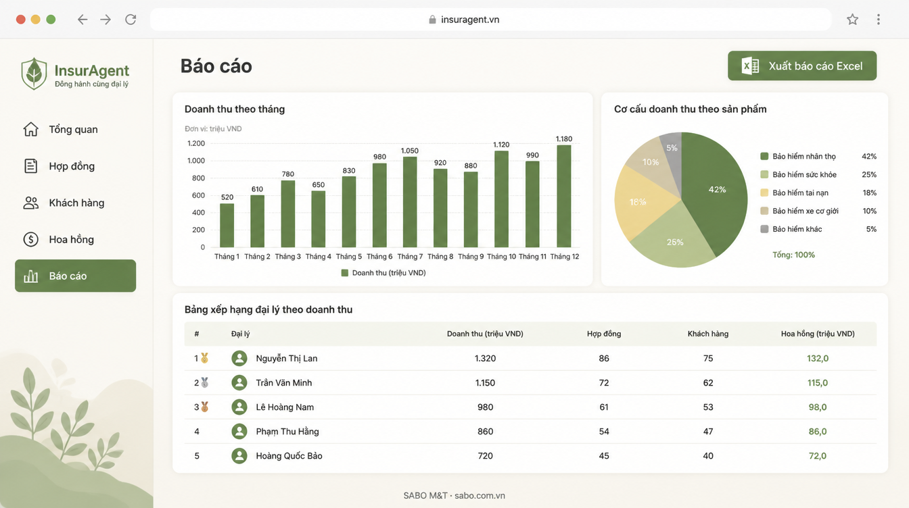Viewport: 909px width, 508px height.
Task: Click the commission value 98,0
Action: pyautogui.click(x=818, y=407)
